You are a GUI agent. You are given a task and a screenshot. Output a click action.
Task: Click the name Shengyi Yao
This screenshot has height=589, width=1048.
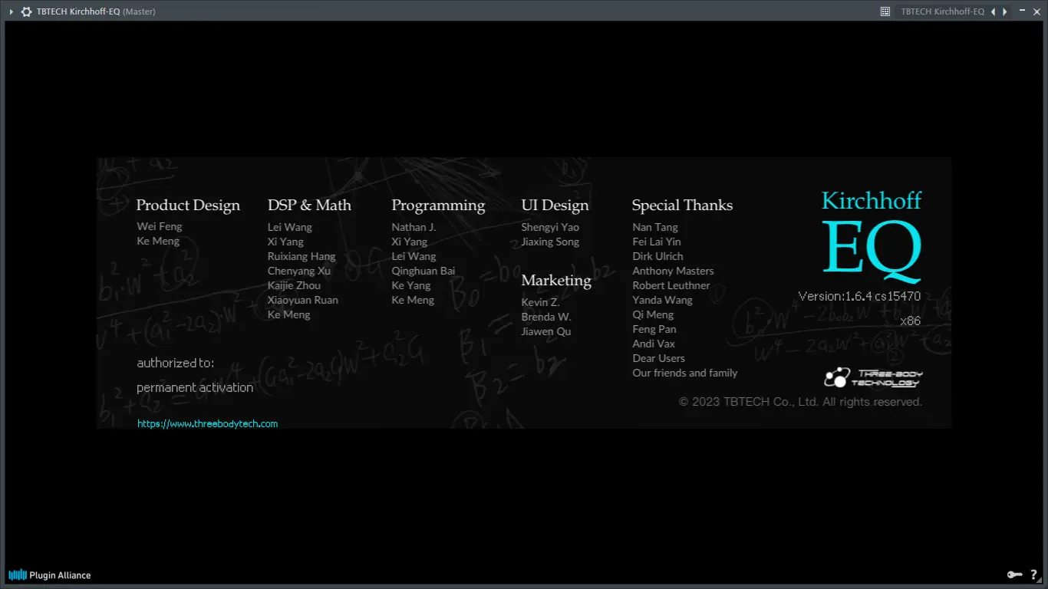pyautogui.click(x=550, y=227)
